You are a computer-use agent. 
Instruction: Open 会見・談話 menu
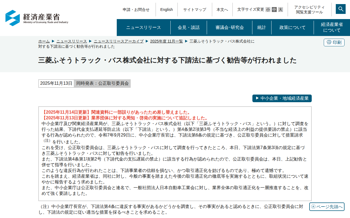click(189, 28)
